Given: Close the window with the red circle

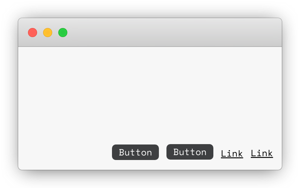Looking at the screenshot, I should pyautogui.click(x=33, y=33).
